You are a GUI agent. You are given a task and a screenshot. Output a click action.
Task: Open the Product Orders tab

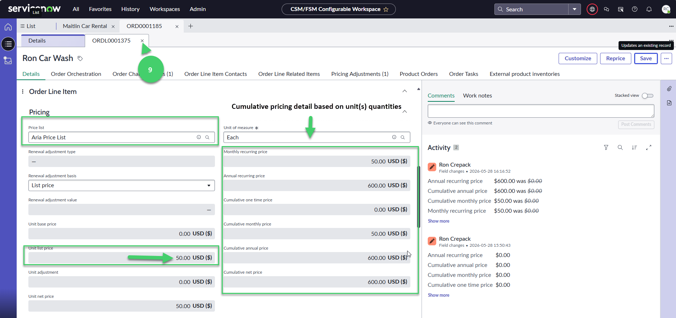click(419, 74)
